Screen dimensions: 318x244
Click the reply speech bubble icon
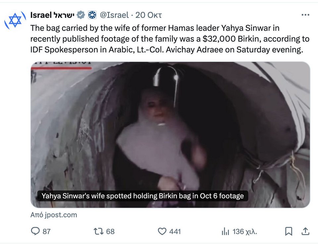pos(35,231)
